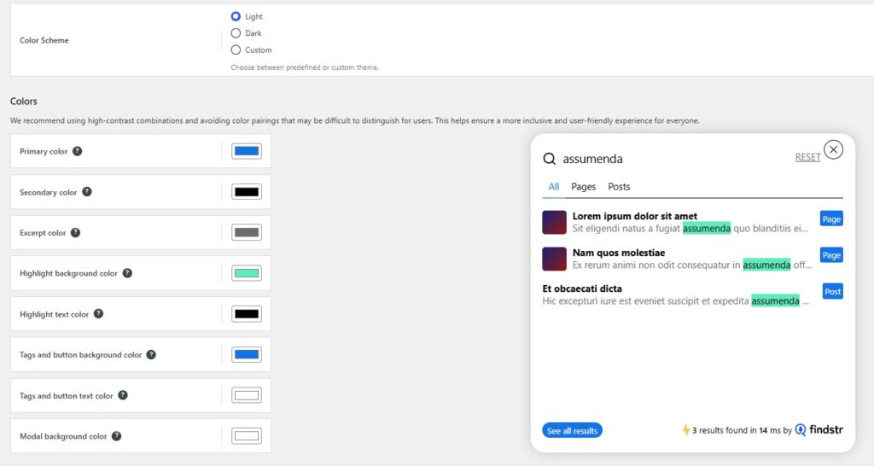Click help icon for Modal background color
The height and width of the screenshot is (466, 874).
click(x=117, y=436)
